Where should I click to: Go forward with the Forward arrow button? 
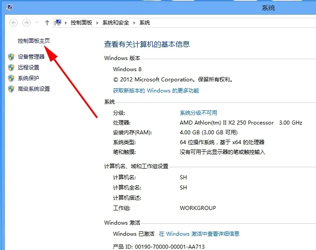(x=26, y=23)
